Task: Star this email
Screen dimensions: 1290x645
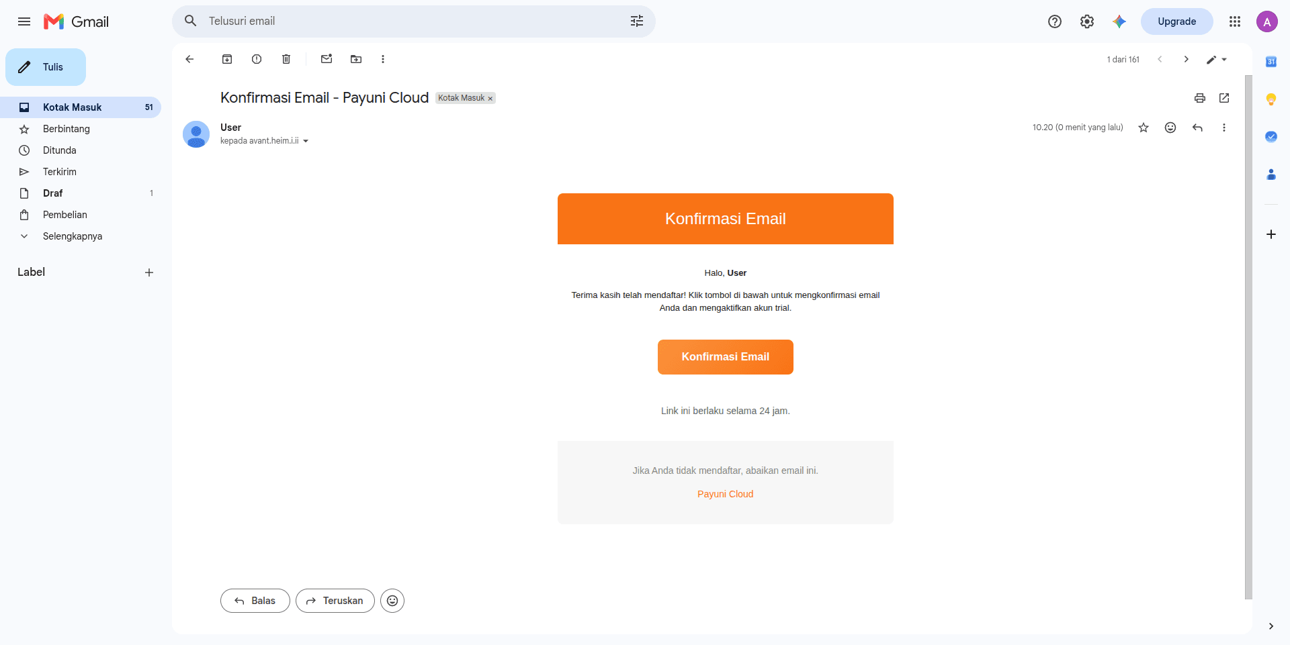Action: (x=1144, y=128)
